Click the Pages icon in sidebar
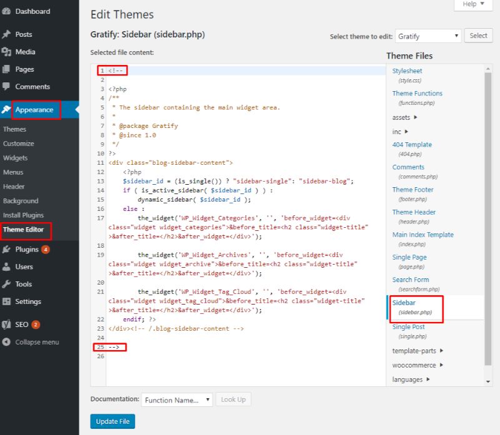 [x=6, y=69]
